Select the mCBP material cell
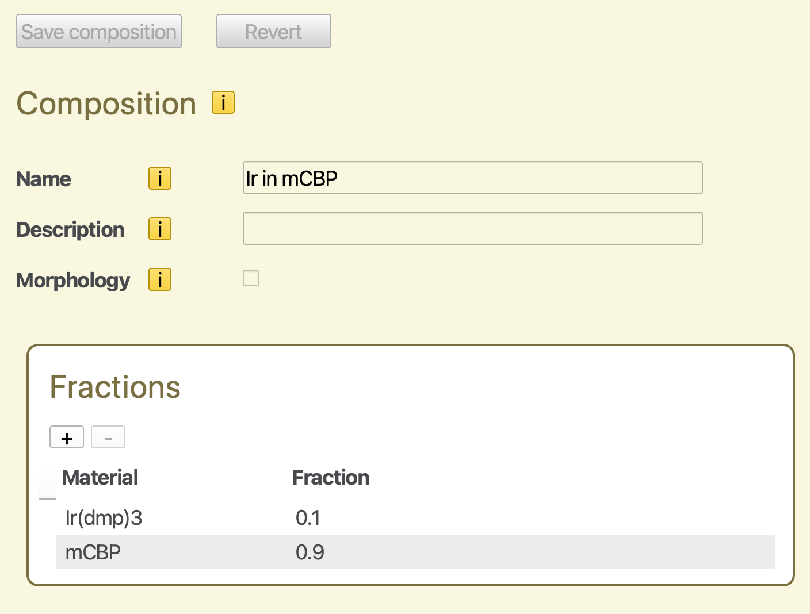 point(93,552)
